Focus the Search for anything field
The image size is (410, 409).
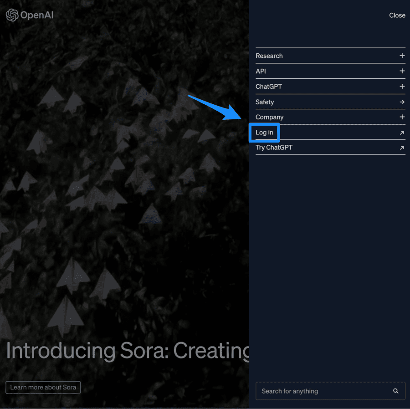tap(330, 391)
